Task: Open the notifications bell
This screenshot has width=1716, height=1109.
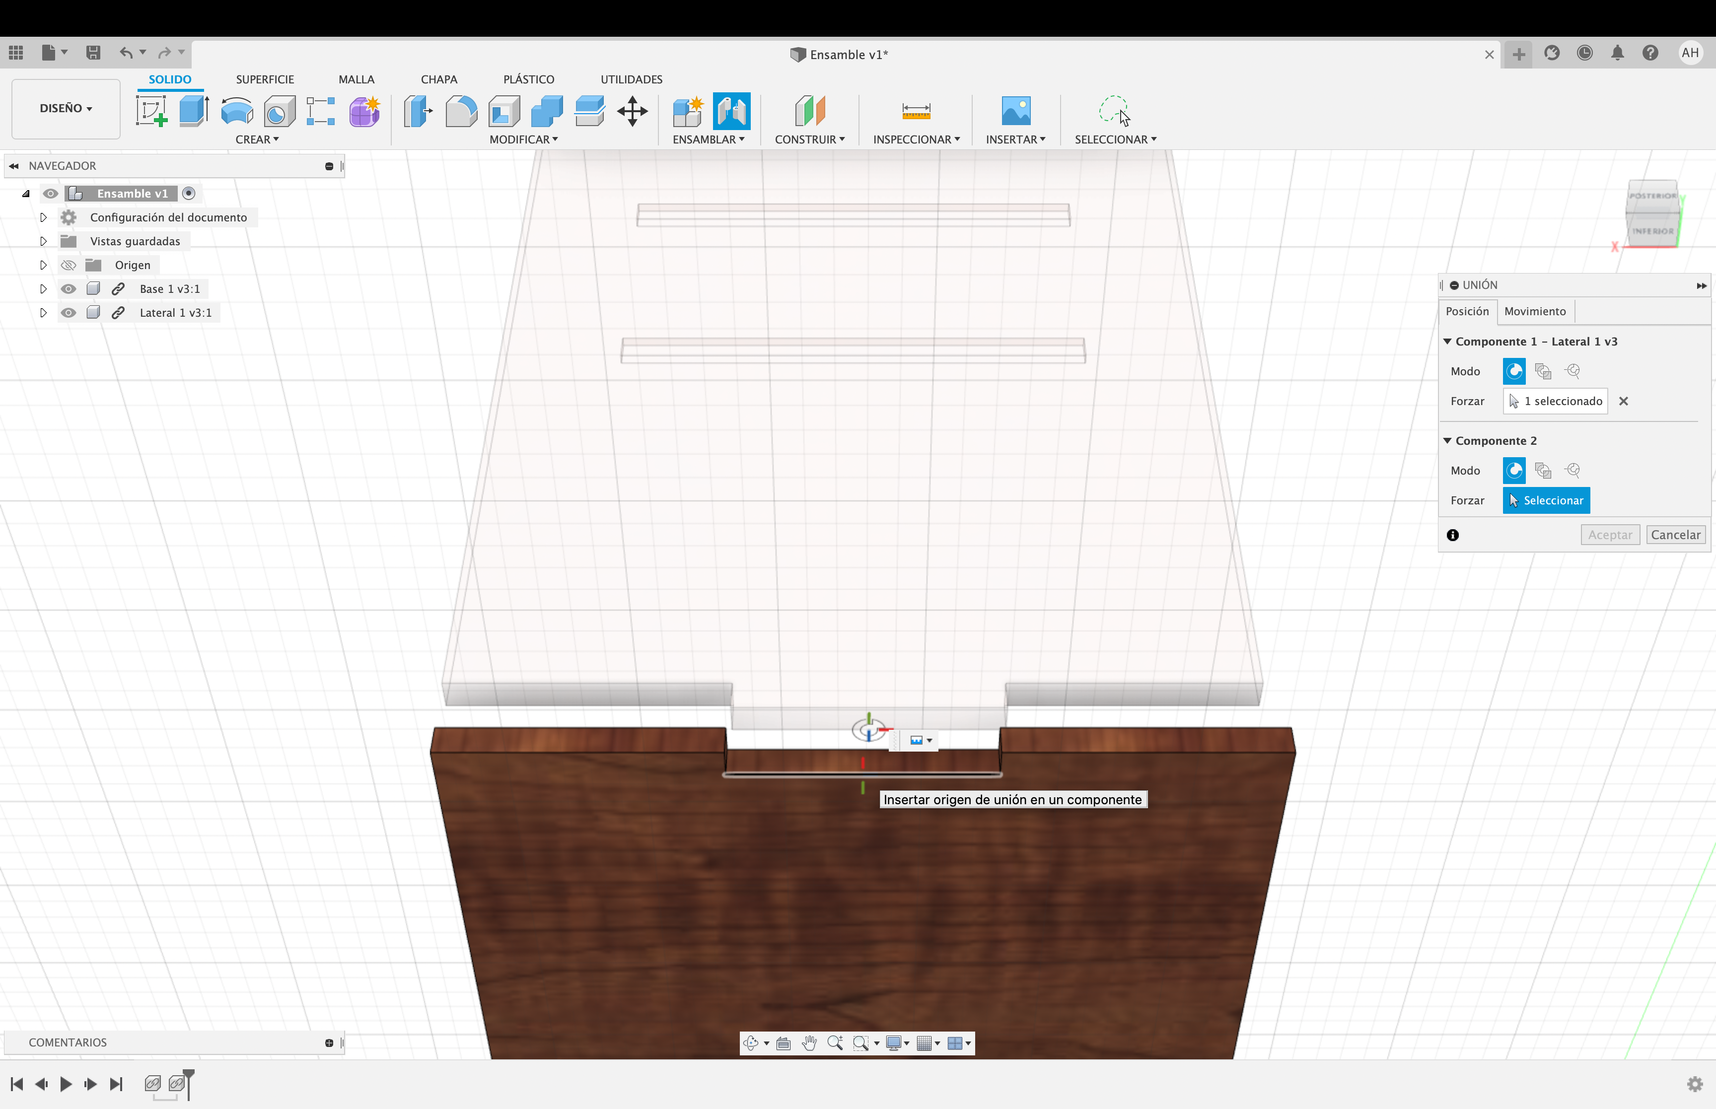Action: tap(1617, 53)
